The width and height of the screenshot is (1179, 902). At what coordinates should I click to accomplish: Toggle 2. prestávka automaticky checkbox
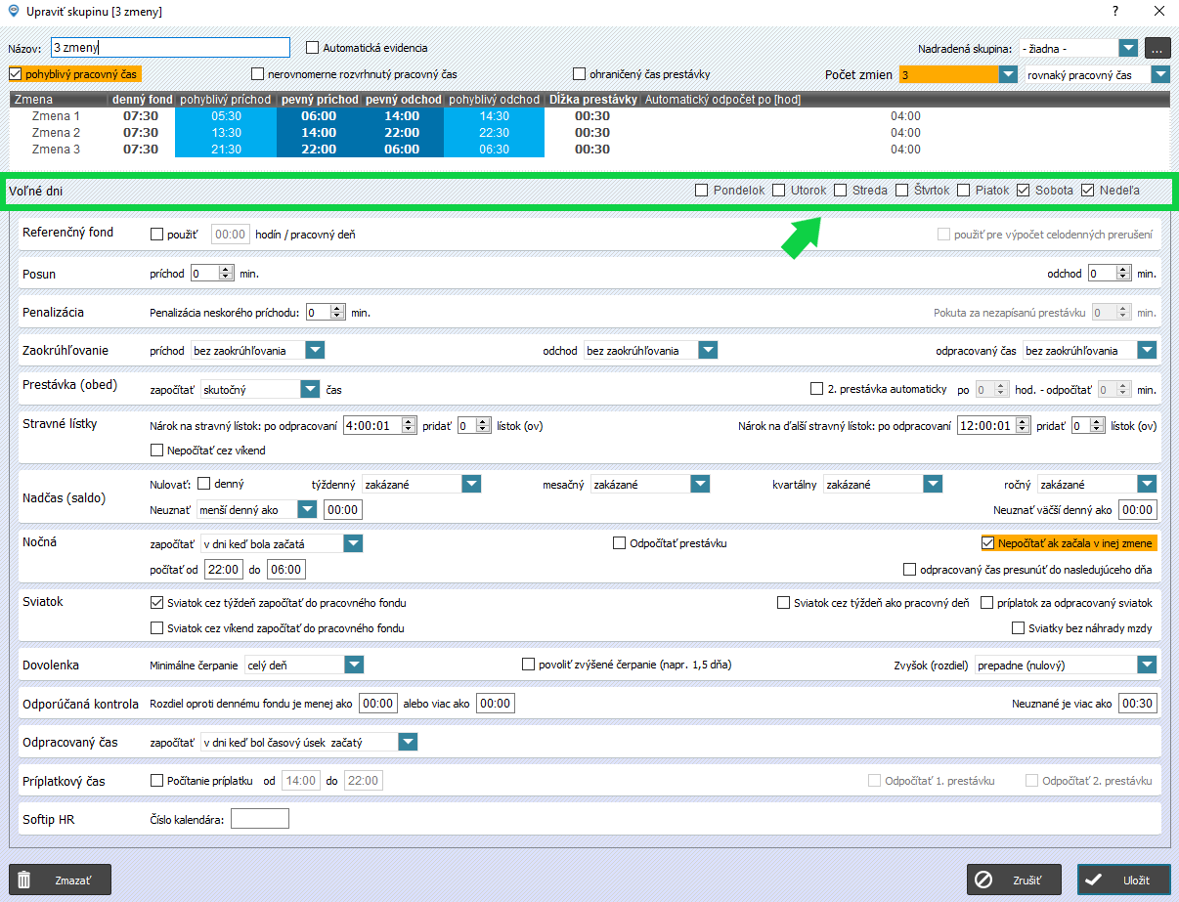click(817, 389)
